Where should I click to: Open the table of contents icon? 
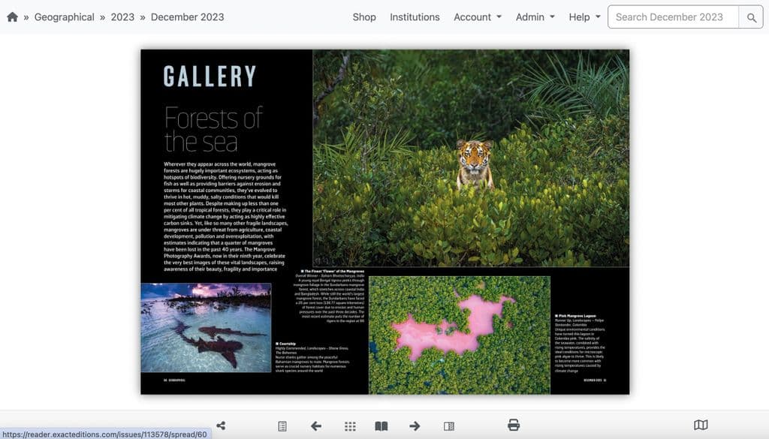pyautogui.click(x=282, y=426)
